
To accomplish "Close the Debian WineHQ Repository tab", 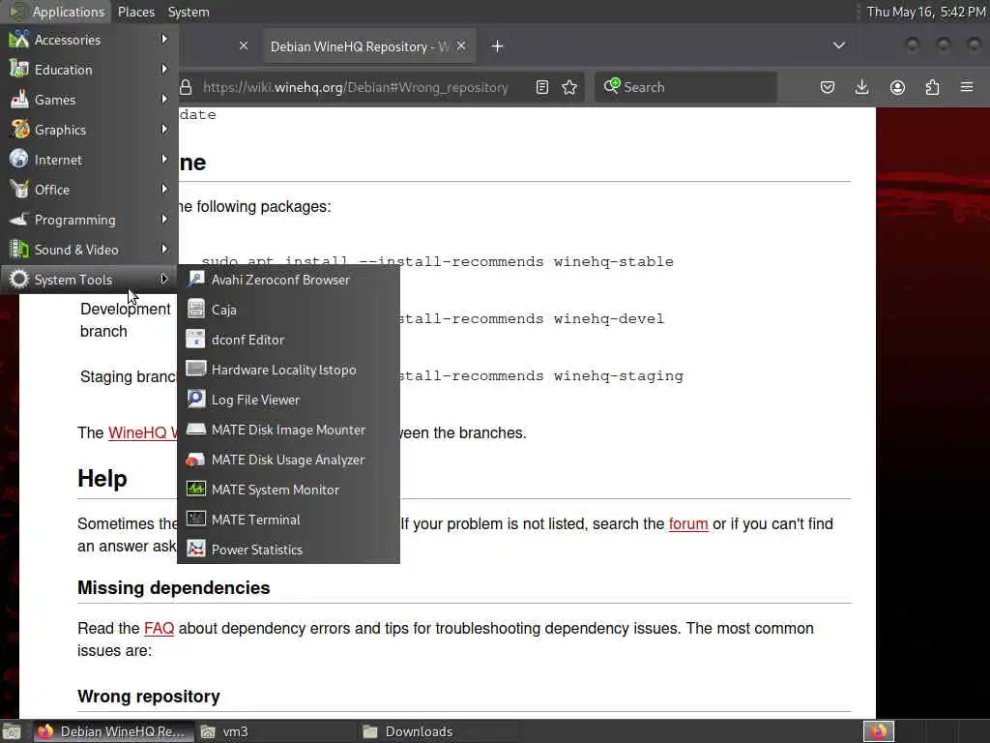I will tap(461, 46).
